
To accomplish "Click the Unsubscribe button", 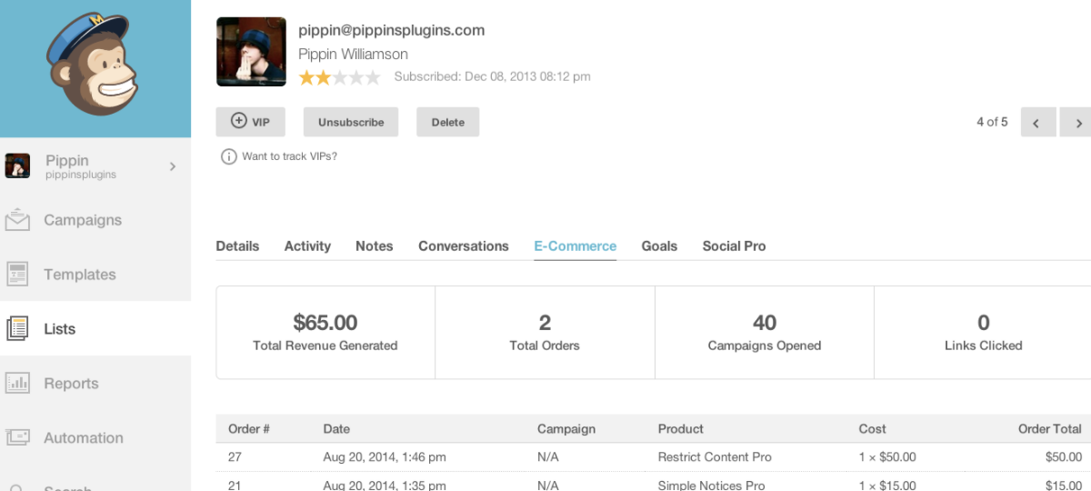I will 351,122.
